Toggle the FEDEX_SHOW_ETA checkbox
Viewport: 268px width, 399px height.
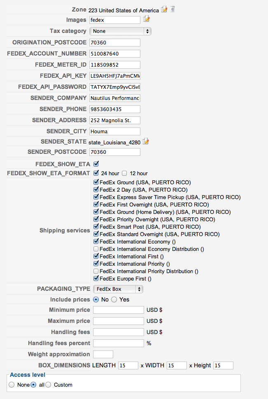(96, 164)
